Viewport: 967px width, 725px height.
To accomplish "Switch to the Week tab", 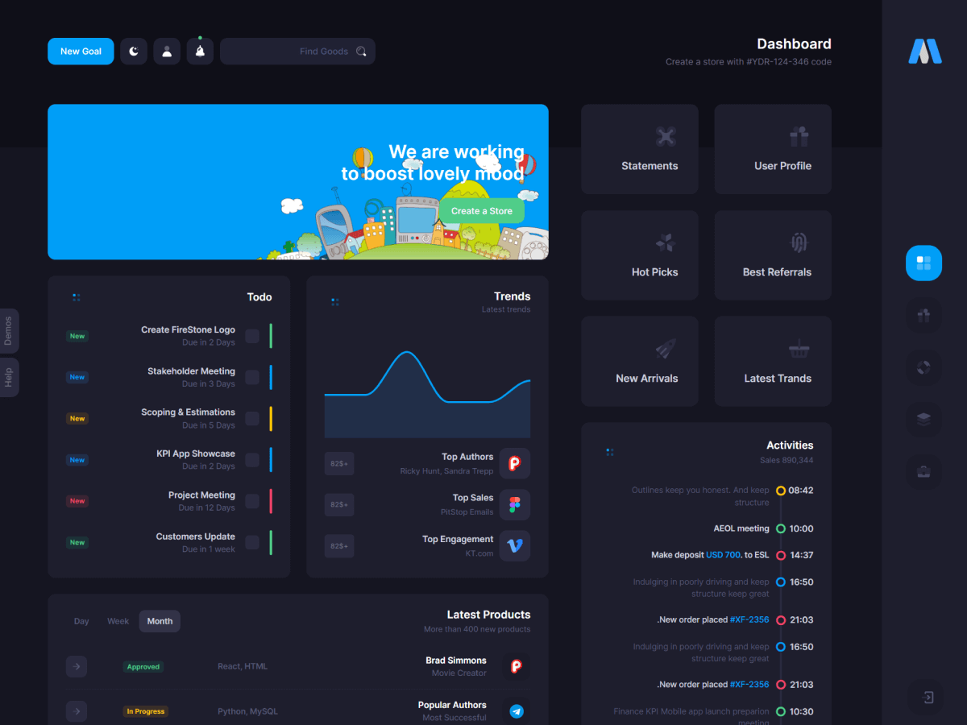I will pos(118,621).
